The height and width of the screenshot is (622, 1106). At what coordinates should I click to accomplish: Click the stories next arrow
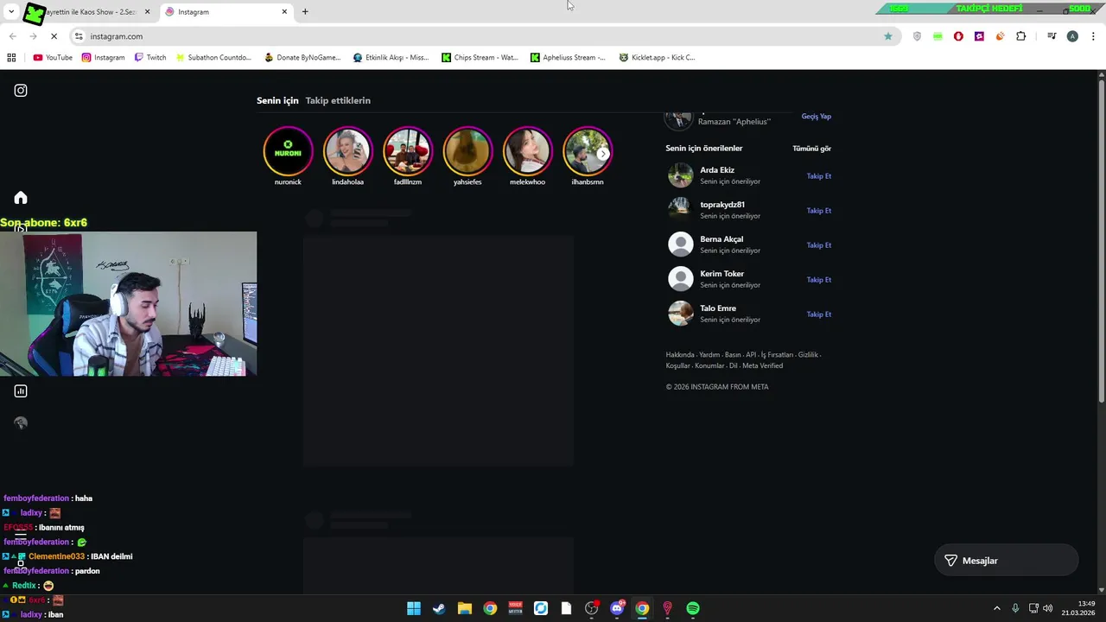click(x=603, y=154)
